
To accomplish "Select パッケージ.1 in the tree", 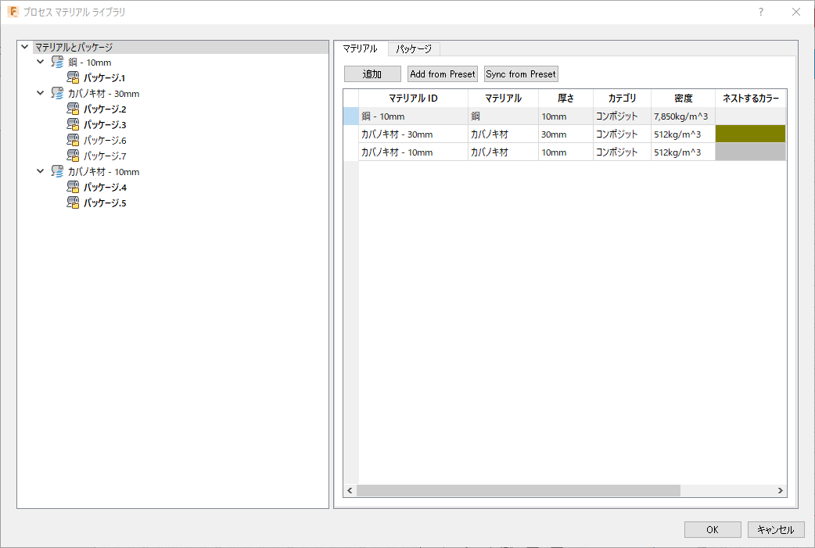I will pyautogui.click(x=105, y=78).
